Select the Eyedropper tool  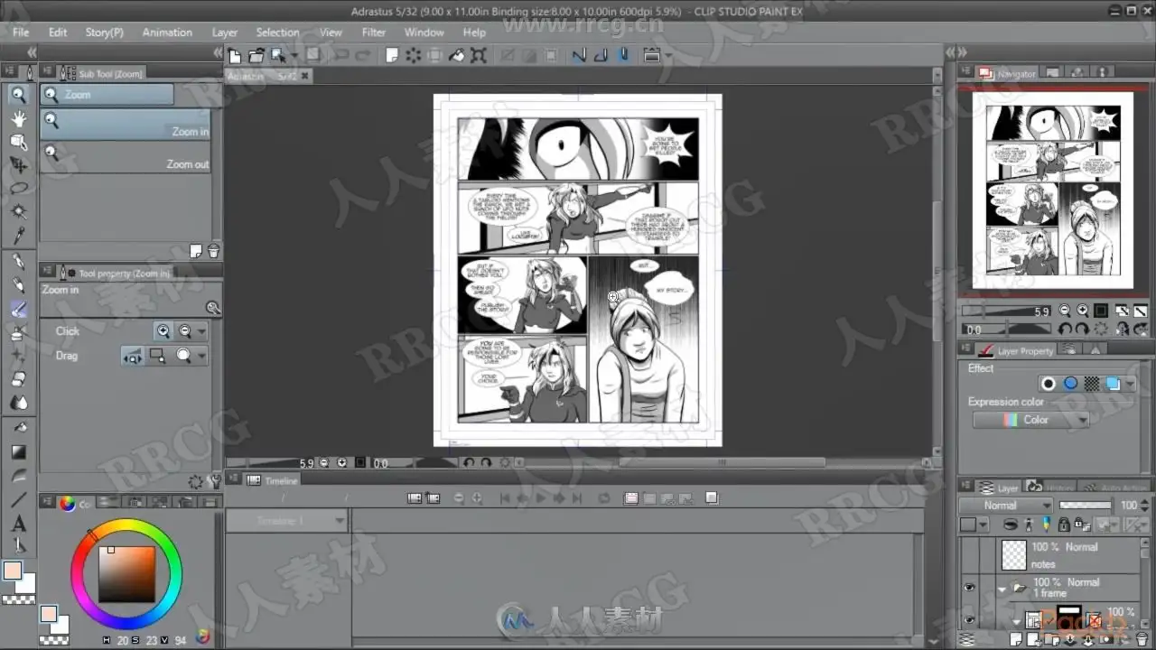(18, 236)
